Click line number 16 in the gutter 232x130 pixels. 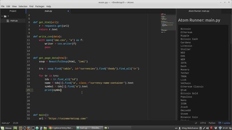pos(28,58)
